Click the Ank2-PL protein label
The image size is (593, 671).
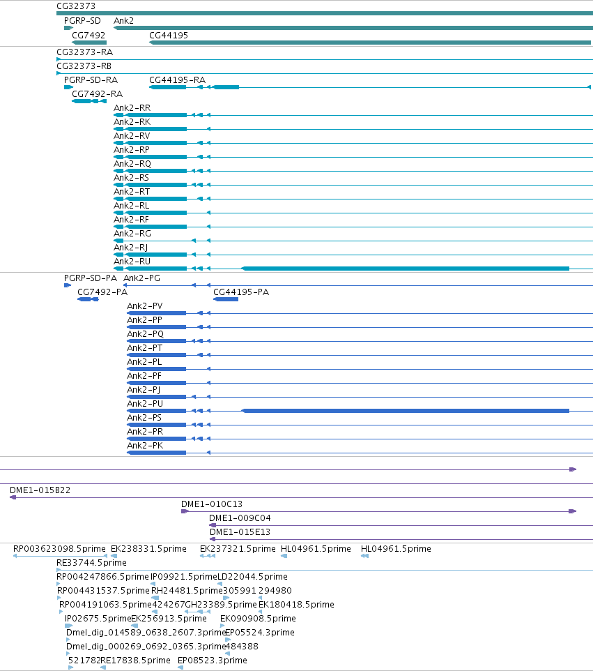144,362
